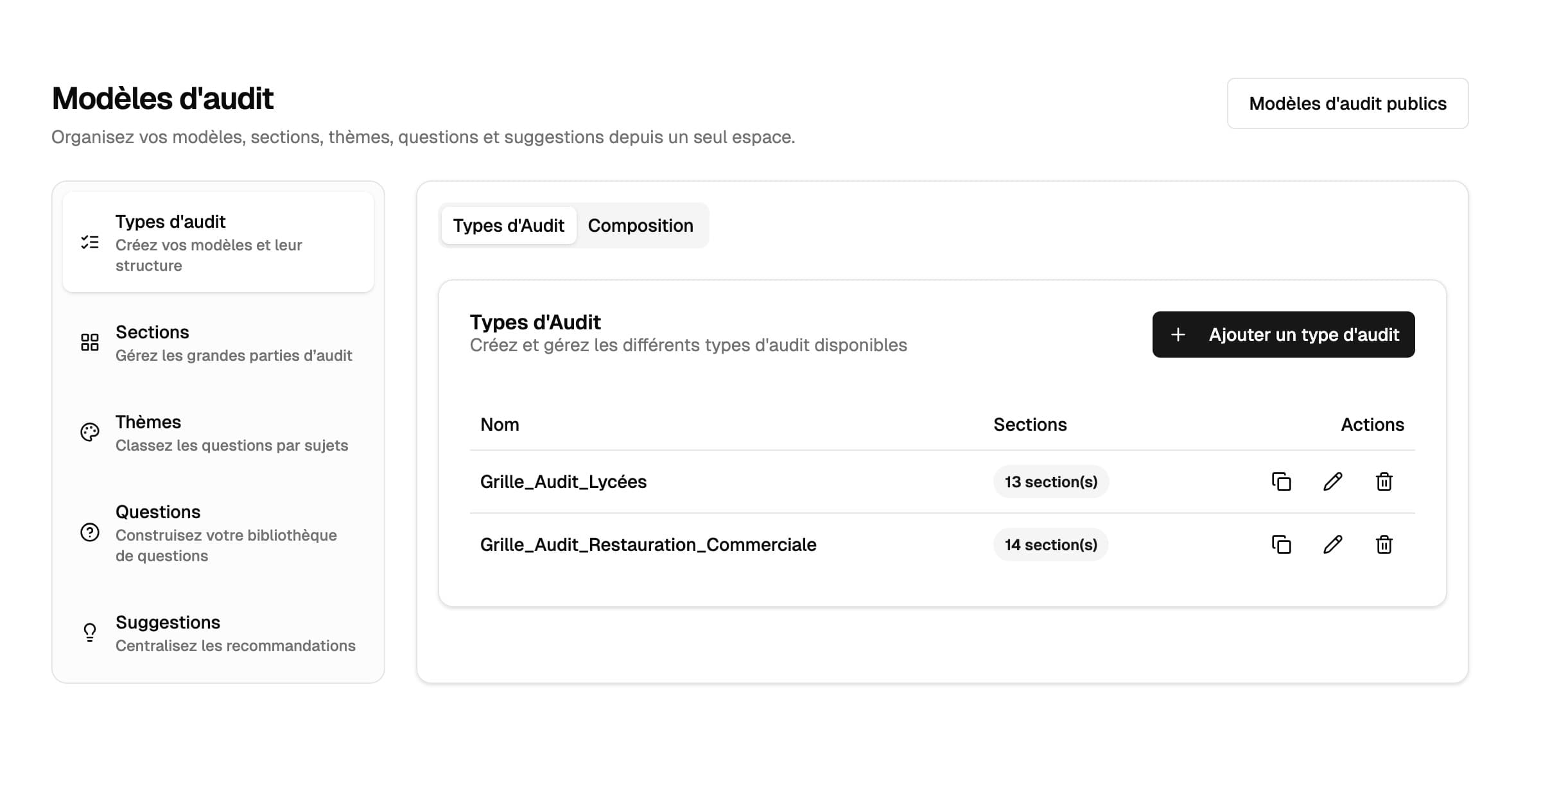Image resolution: width=1541 pixels, height=809 pixels.
Task: Click the Types d'audit checklist icon
Action: click(90, 242)
